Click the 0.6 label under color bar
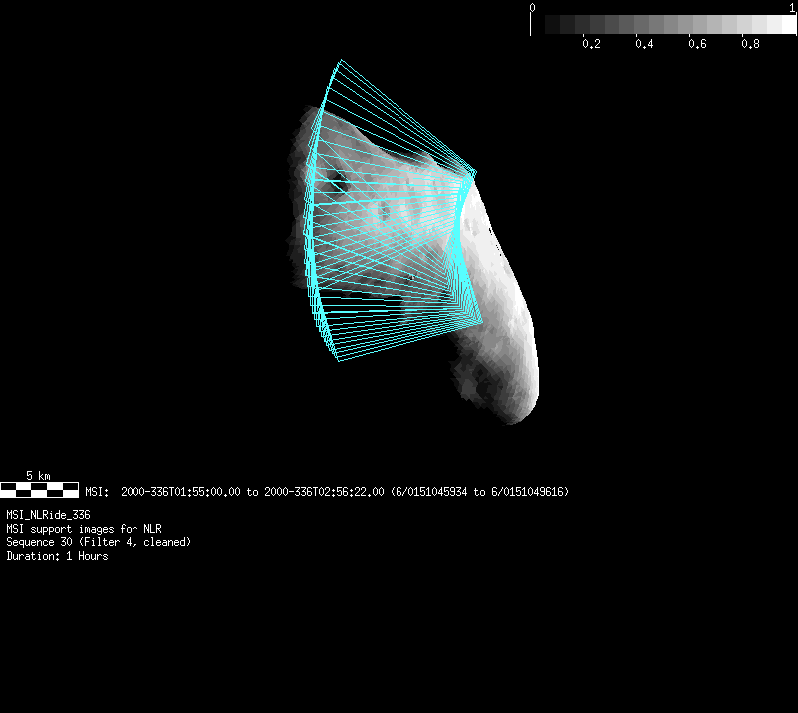This screenshot has width=798, height=713. pyautogui.click(x=697, y=44)
